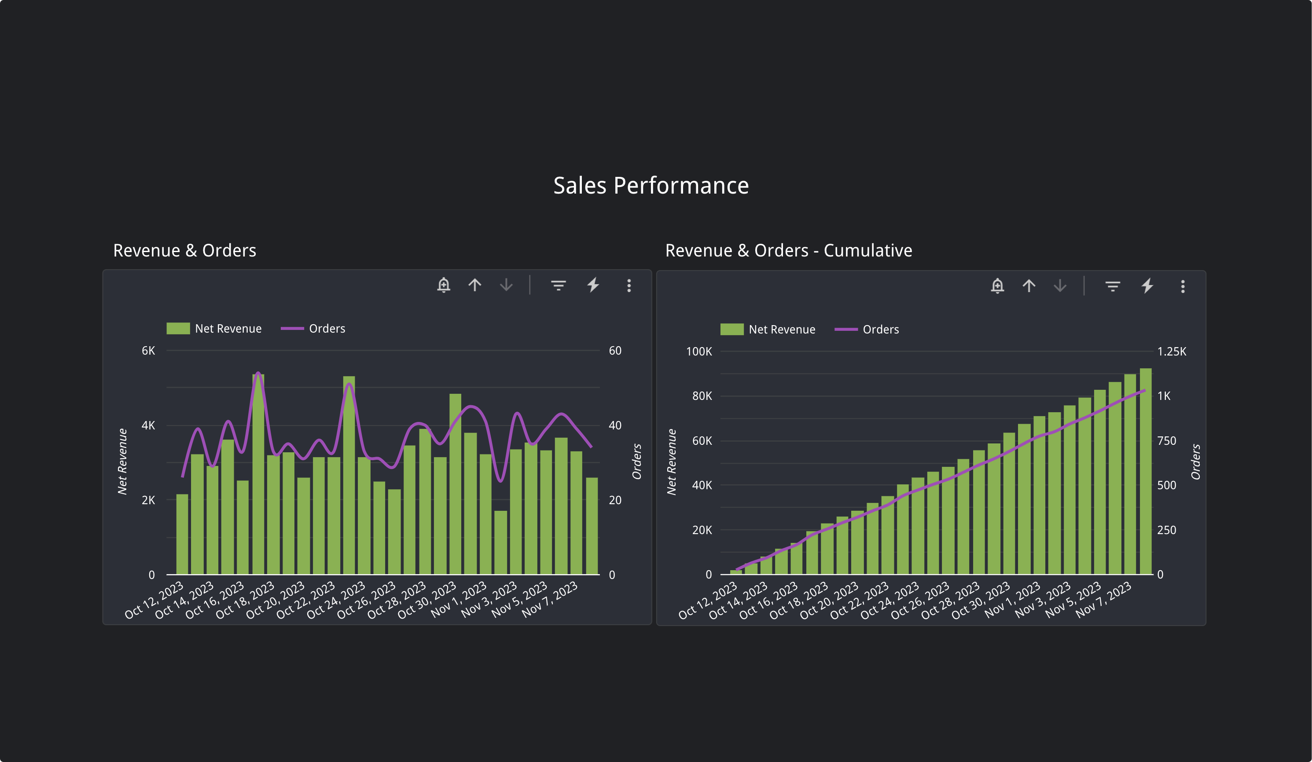This screenshot has height=762, width=1312.
Task: Click the alert bell icon on the Cumulative chart
Action: [x=998, y=286]
